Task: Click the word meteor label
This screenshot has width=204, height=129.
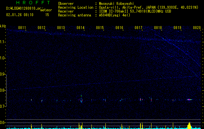Action: [46, 10]
